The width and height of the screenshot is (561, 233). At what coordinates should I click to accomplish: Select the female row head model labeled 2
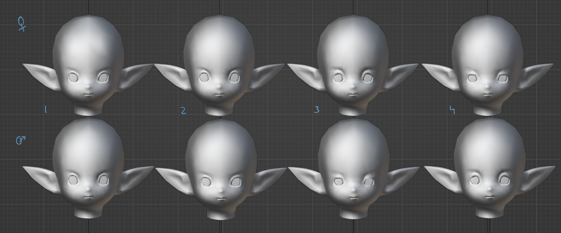[219, 65]
